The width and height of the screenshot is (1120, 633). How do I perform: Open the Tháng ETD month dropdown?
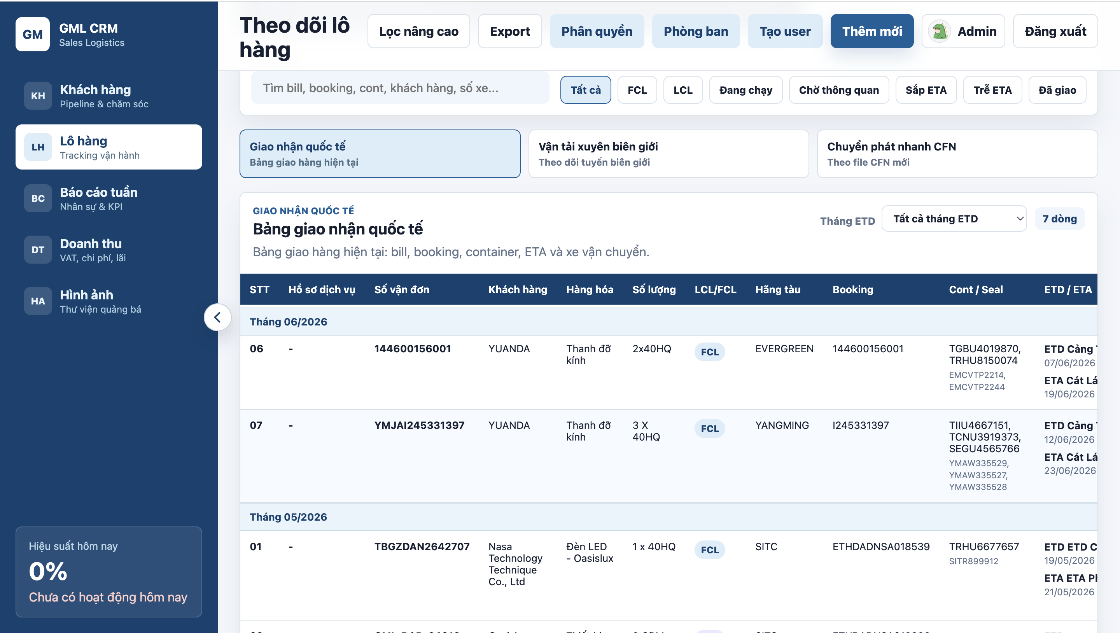954,219
